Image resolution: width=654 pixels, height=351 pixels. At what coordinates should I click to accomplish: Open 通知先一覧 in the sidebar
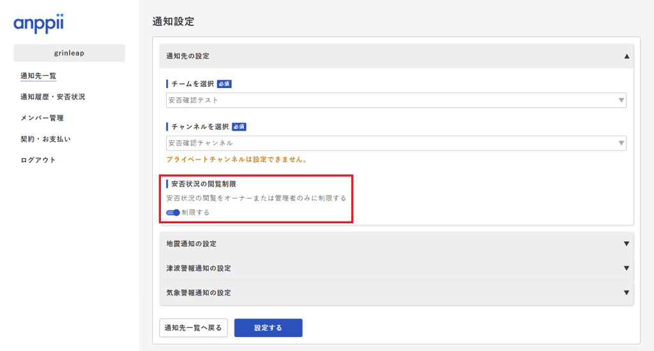tap(38, 76)
